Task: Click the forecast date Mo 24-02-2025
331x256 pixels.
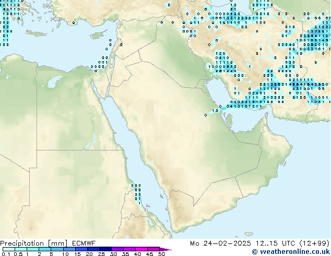Action: coord(214,243)
